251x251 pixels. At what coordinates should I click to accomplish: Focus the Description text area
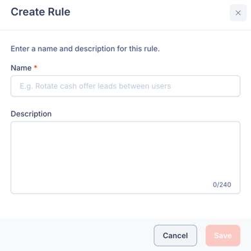point(126,158)
